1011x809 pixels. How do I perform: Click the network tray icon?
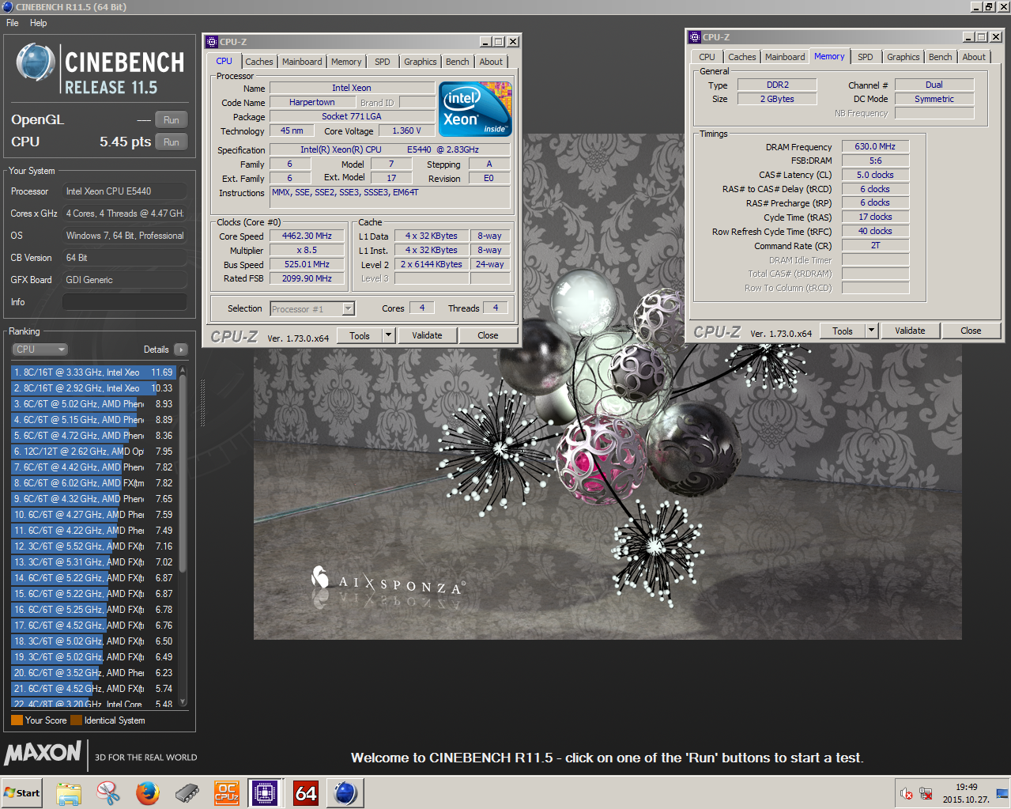coord(926,793)
